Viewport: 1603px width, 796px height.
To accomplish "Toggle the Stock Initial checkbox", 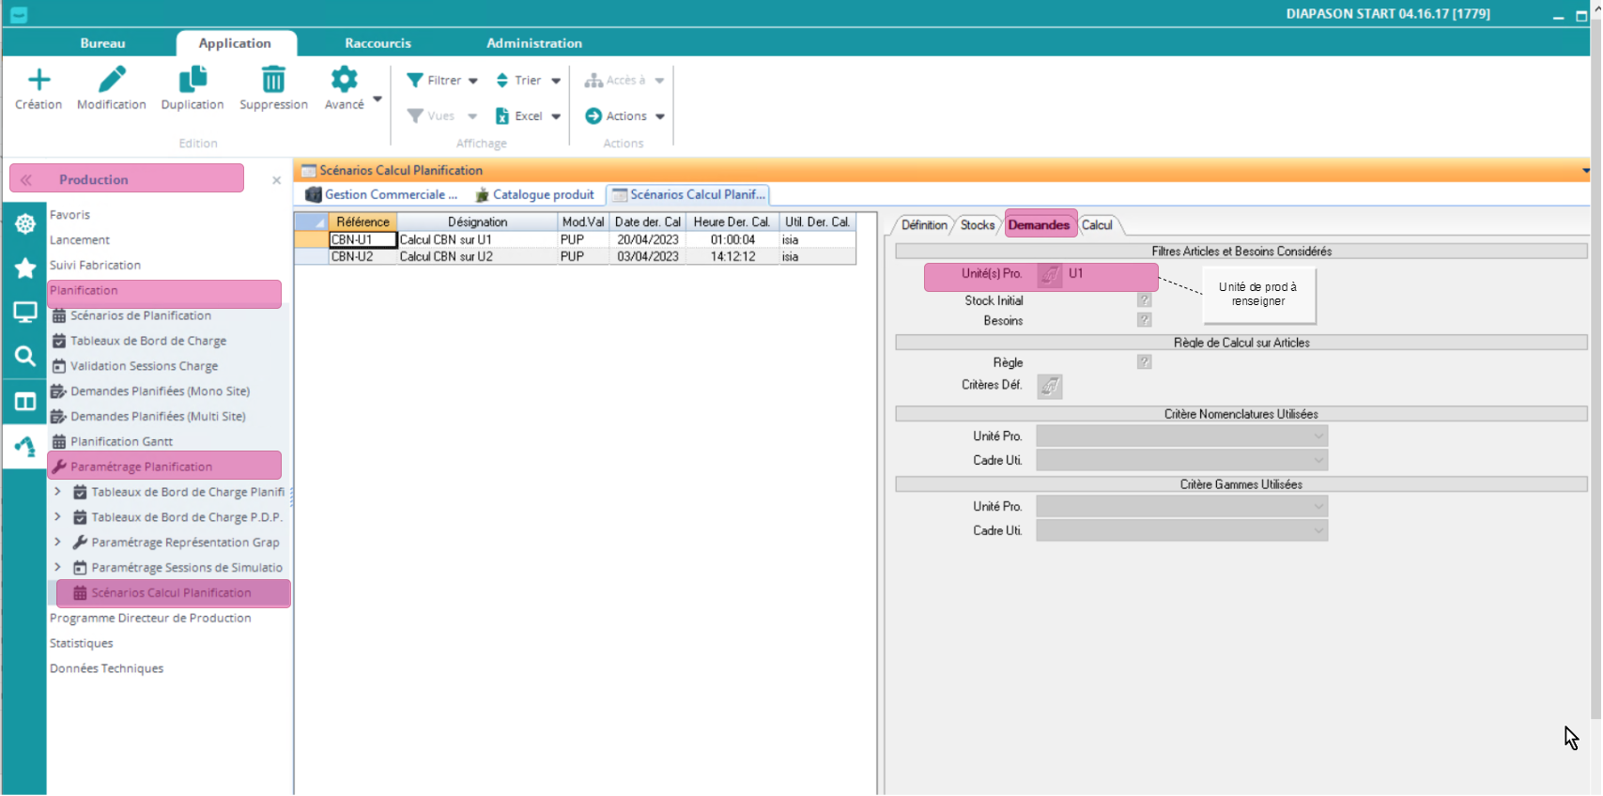I will pyautogui.click(x=1144, y=300).
